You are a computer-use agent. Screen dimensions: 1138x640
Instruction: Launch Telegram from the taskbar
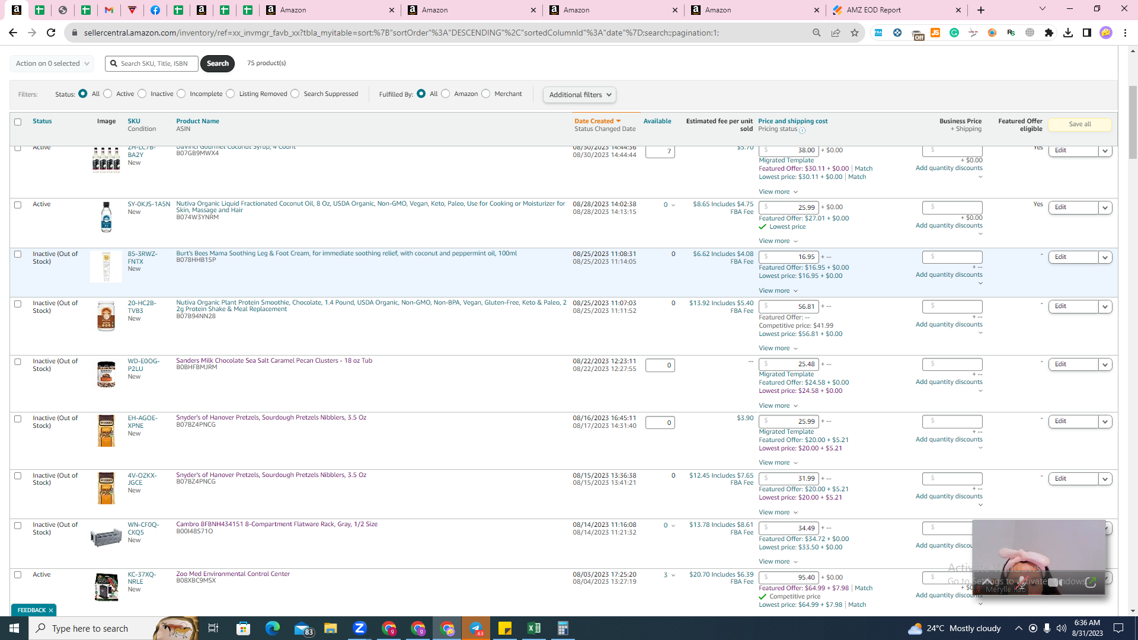click(x=476, y=628)
